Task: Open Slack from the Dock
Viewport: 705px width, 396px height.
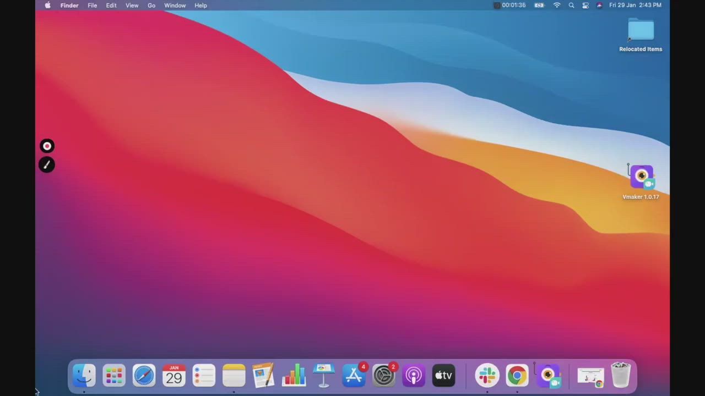Action: 487,376
